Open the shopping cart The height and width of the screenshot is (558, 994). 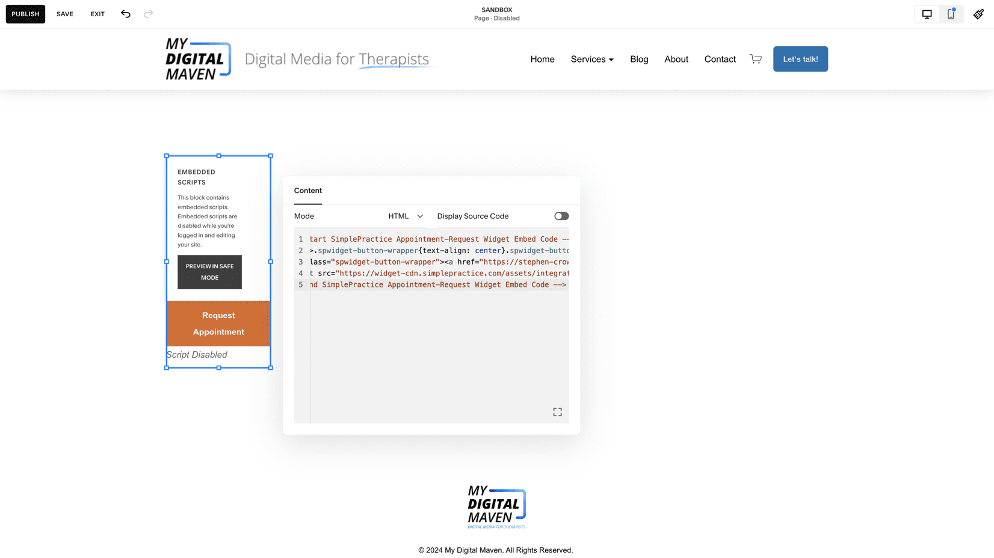point(756,59)
